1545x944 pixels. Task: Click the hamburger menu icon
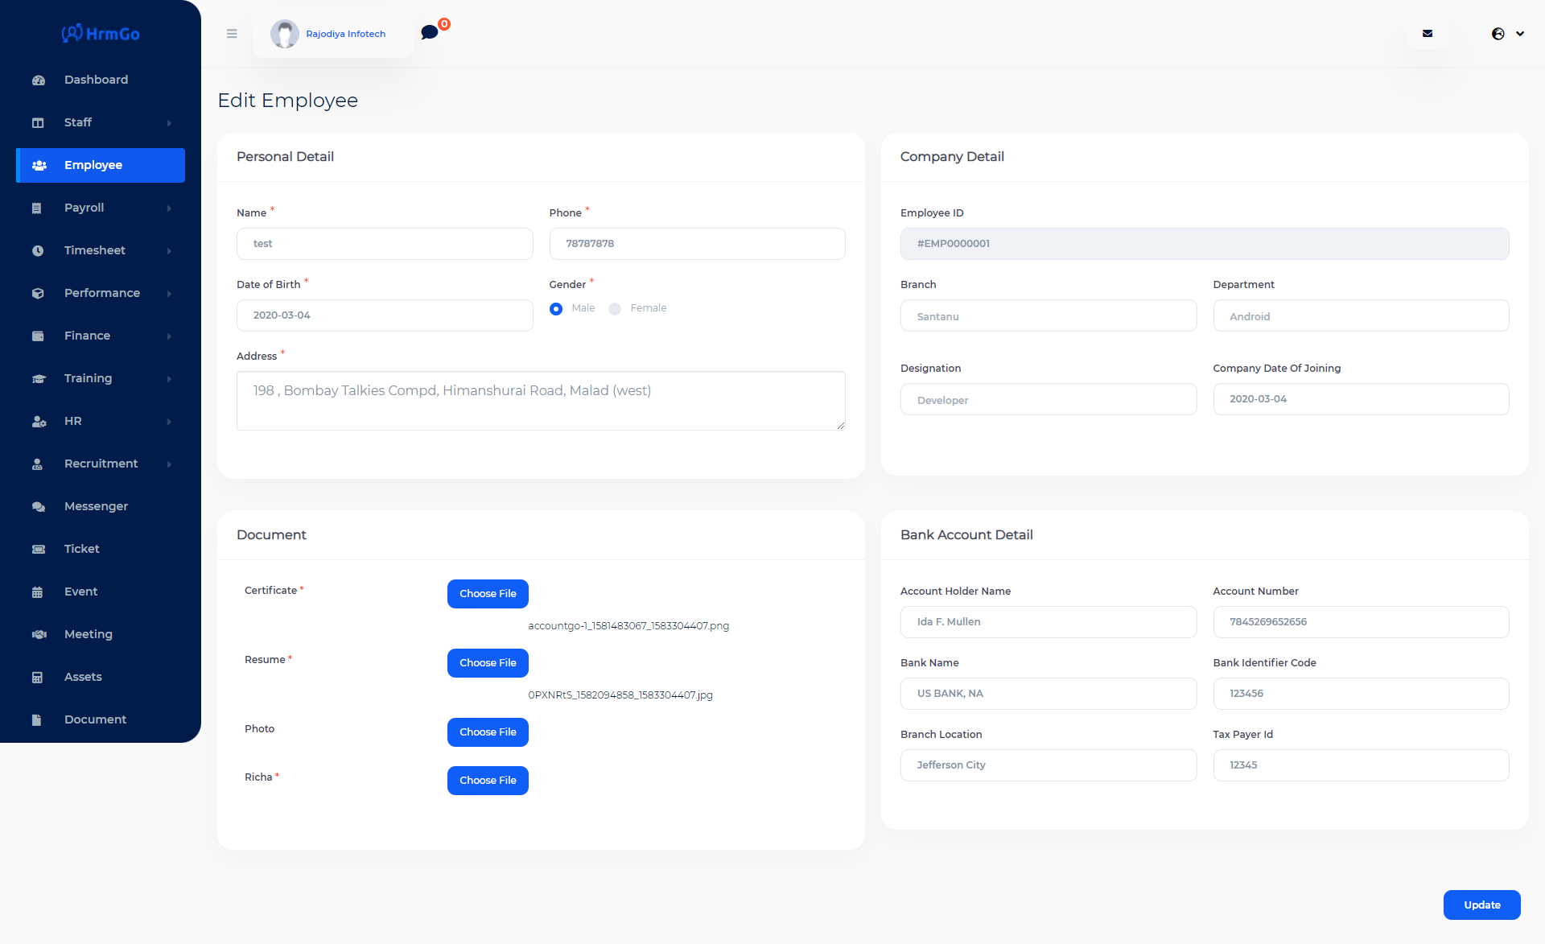pos(232,34)
